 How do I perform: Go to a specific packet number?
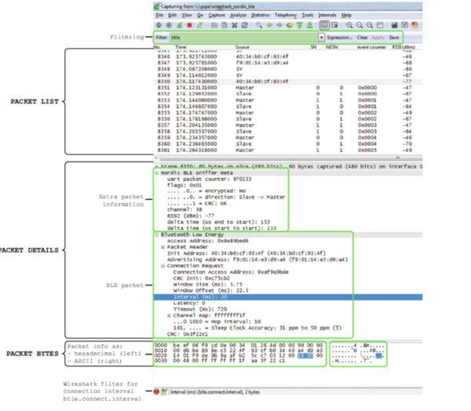click(x=289, y=26)
